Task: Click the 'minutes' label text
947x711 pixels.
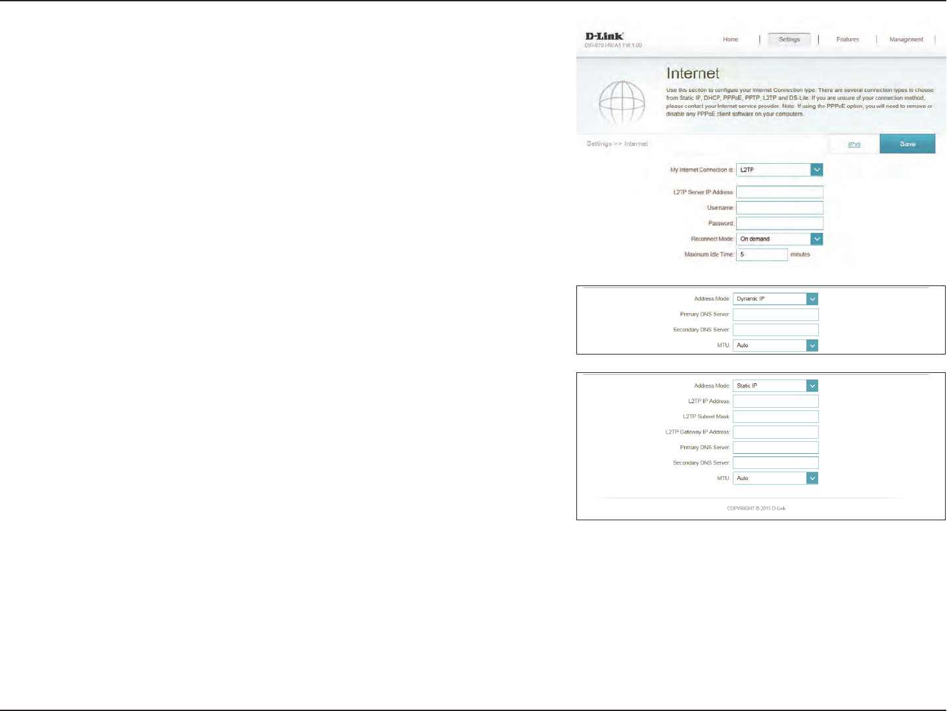Action: click(x=800, y=255)
